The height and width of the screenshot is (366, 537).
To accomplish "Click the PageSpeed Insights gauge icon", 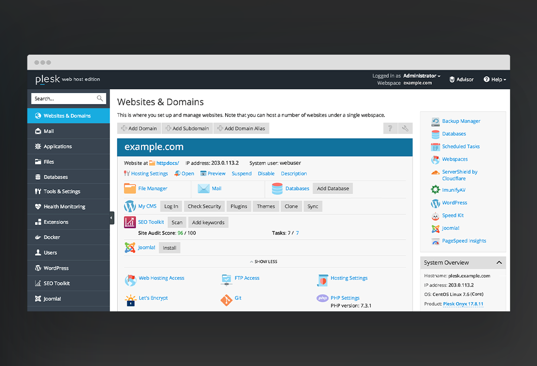I will click(x=435, y=241).
